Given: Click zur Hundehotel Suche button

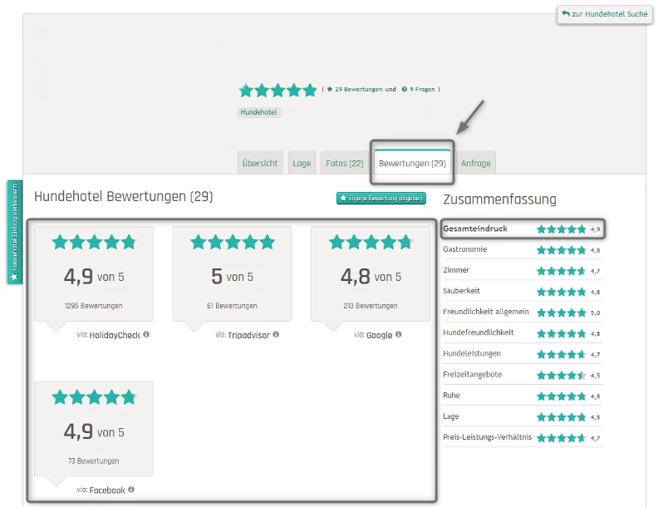Looking at the screenshot, I should (x=603, y=14).
